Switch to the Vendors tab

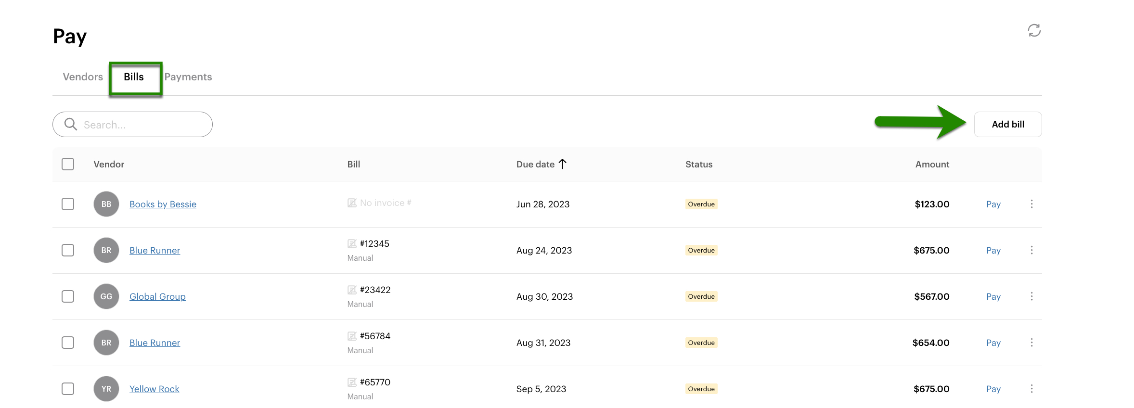pos(83,77)
